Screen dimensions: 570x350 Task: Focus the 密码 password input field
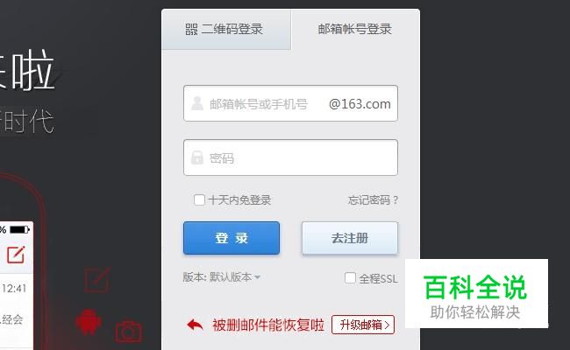pyautogui.click(x=290, y=157)
